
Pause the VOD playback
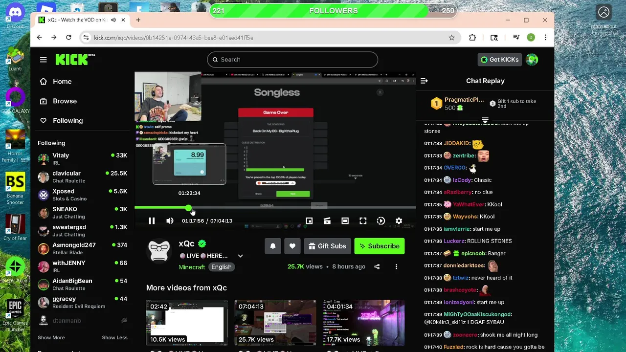[x=152, y=221]
